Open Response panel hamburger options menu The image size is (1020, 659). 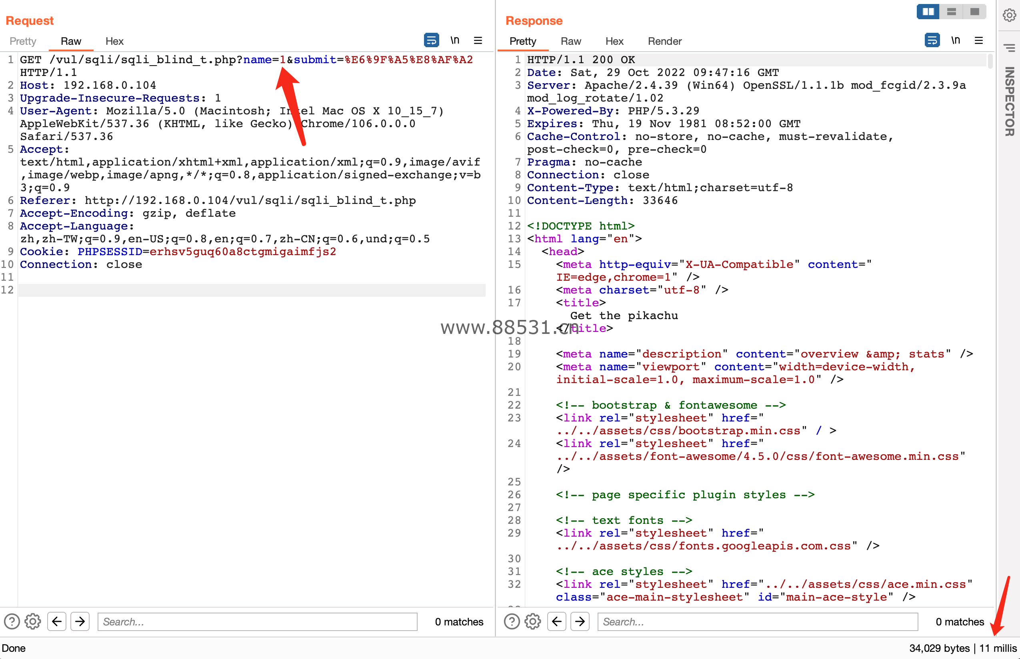pyautogui.click(x=978, y=40)
